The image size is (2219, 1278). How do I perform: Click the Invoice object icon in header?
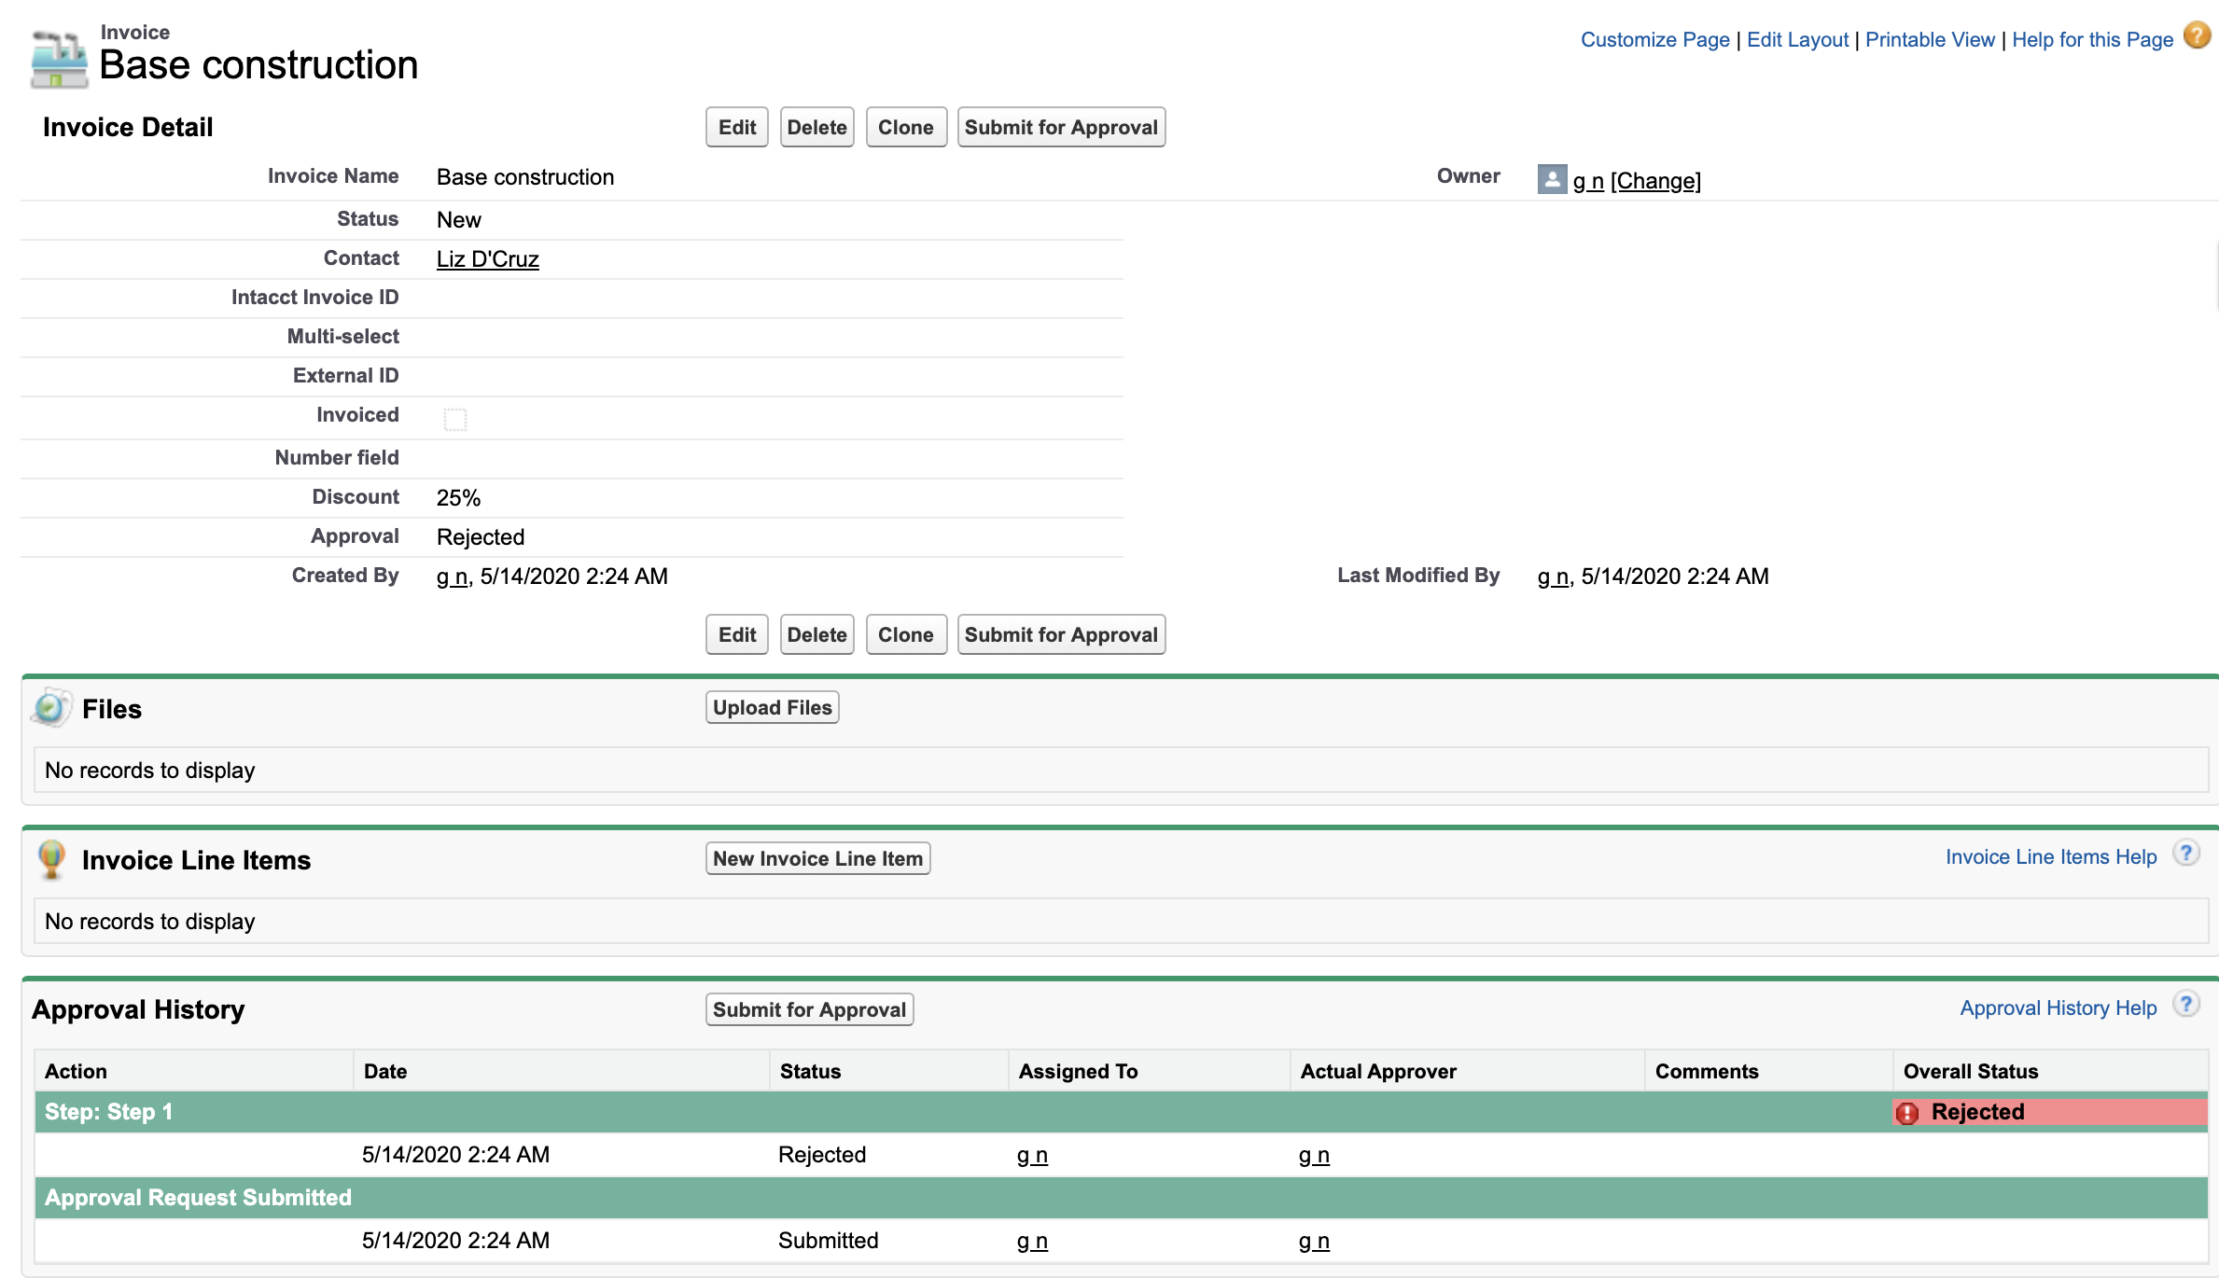point(58,56)
